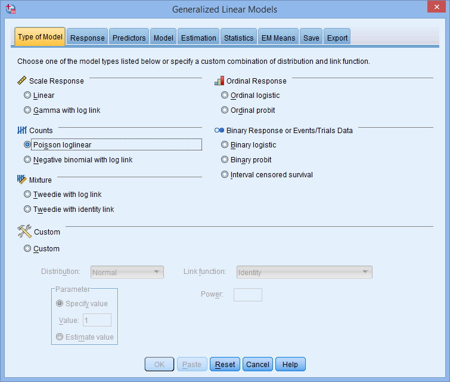Click the Power input field
Image resolution: width=450 pixels, height=382 pixels.
pyautogui.click(x=248, y=295)
